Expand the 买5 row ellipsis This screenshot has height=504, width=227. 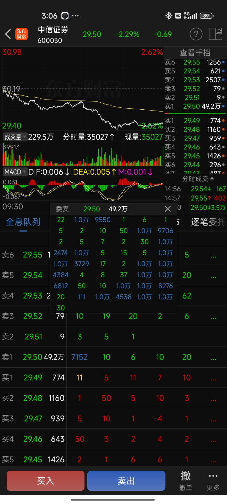tap(214, 460)
